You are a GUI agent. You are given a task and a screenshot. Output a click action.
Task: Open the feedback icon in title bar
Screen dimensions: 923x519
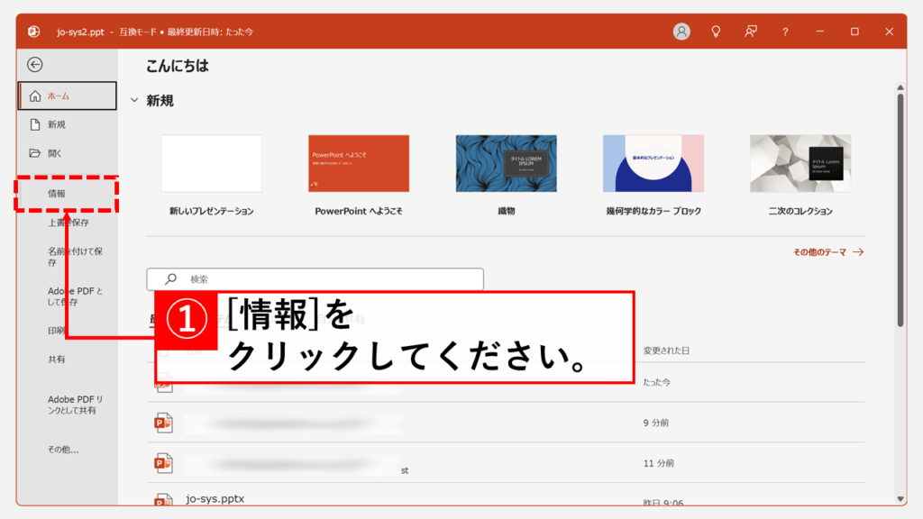point(751,32)
